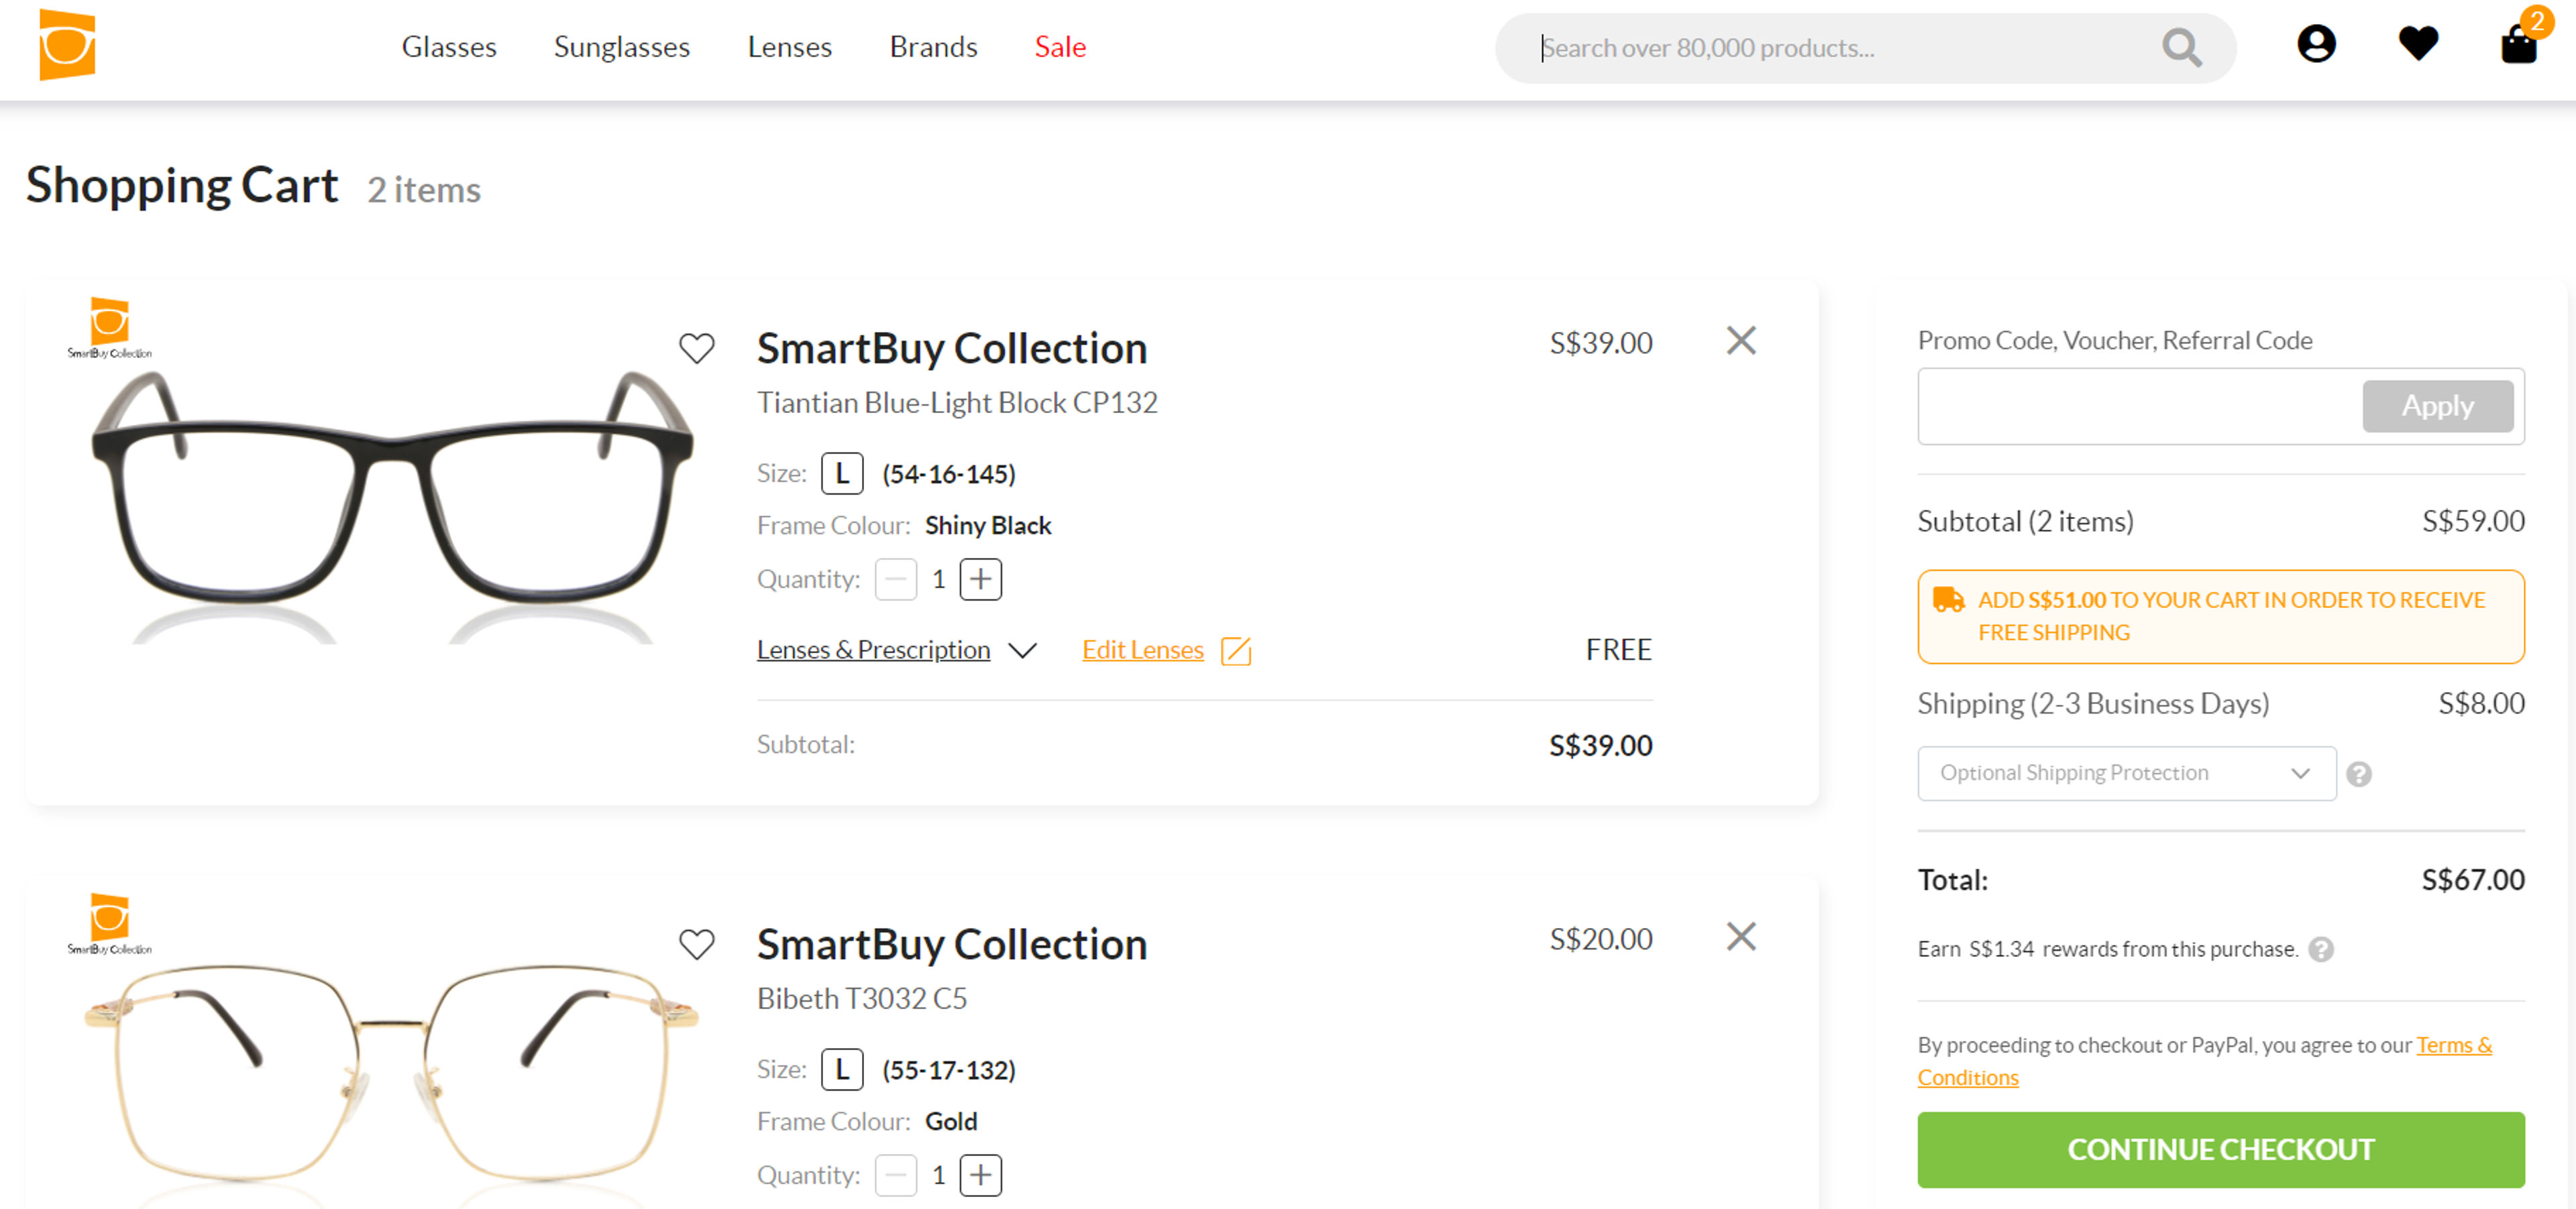The image size is (2576, 1209).
Task: Open the Sale menu
Action: click(1060, 47)
